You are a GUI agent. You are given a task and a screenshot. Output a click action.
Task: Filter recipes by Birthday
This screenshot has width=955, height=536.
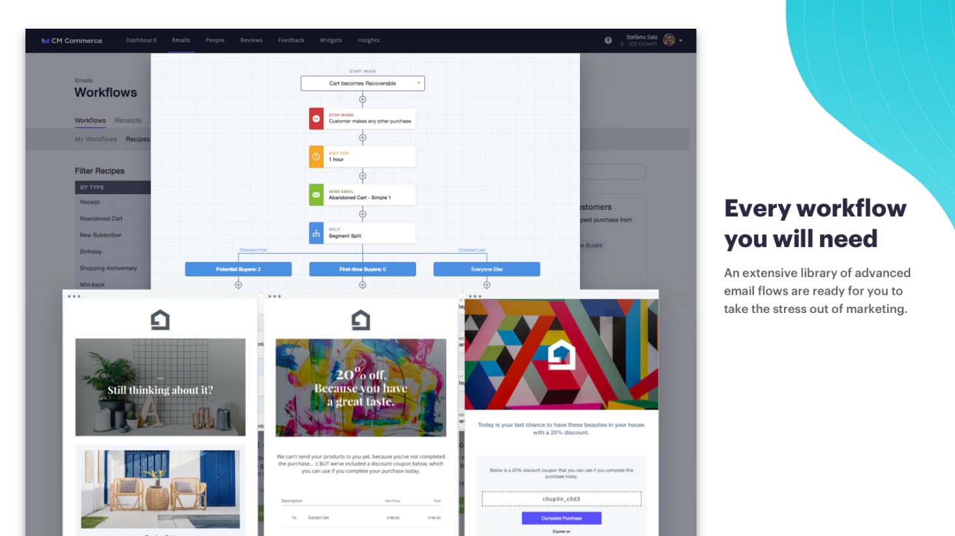click(91, 252)
